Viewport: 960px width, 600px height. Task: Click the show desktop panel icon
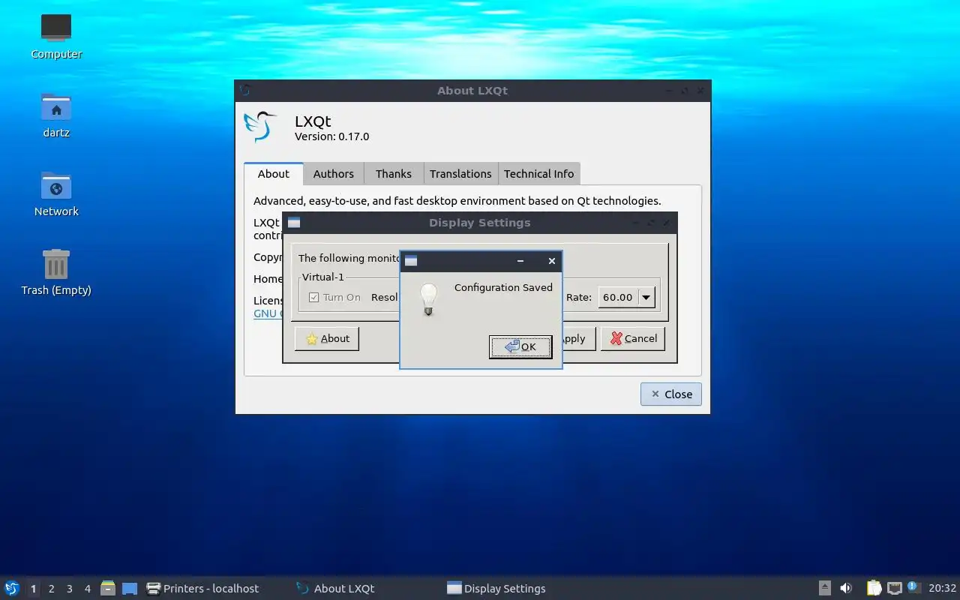pyautogui.click(x=130, y=588)
